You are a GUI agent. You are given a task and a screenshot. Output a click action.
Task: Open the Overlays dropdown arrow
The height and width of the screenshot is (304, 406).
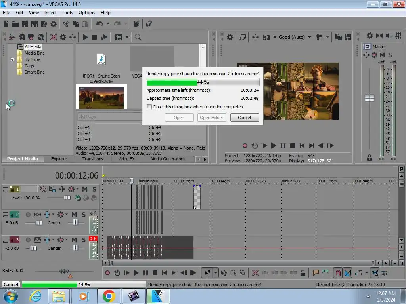(327, 37)
